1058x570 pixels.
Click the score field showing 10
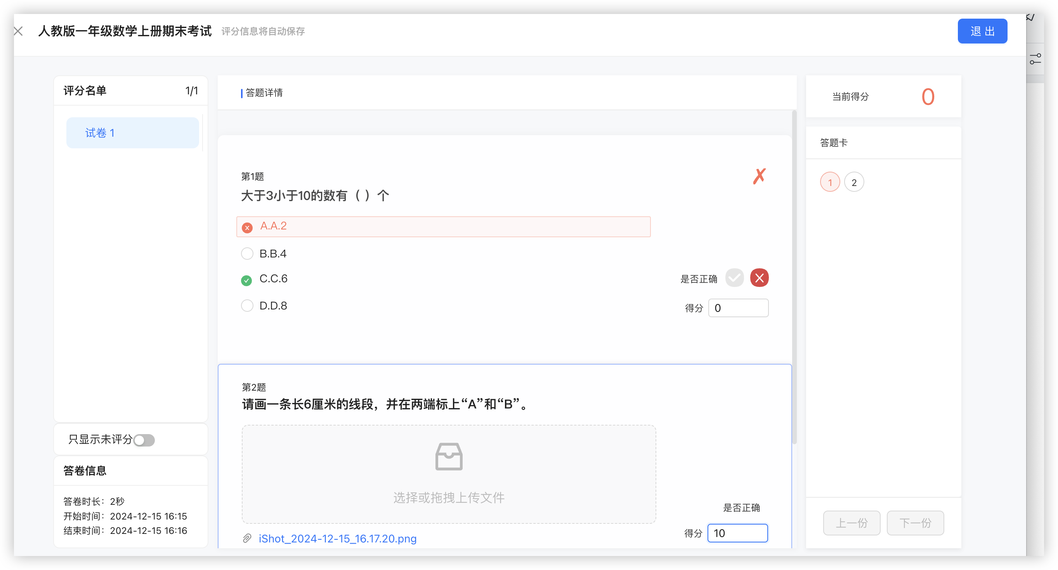pyautogui.click(x=738, y=533)
